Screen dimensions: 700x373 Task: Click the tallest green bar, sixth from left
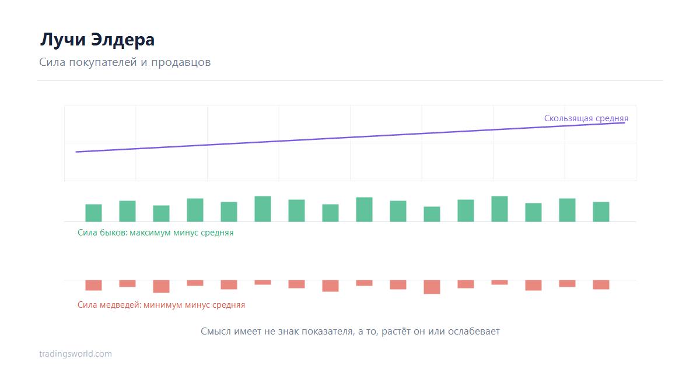pos(262,209)
